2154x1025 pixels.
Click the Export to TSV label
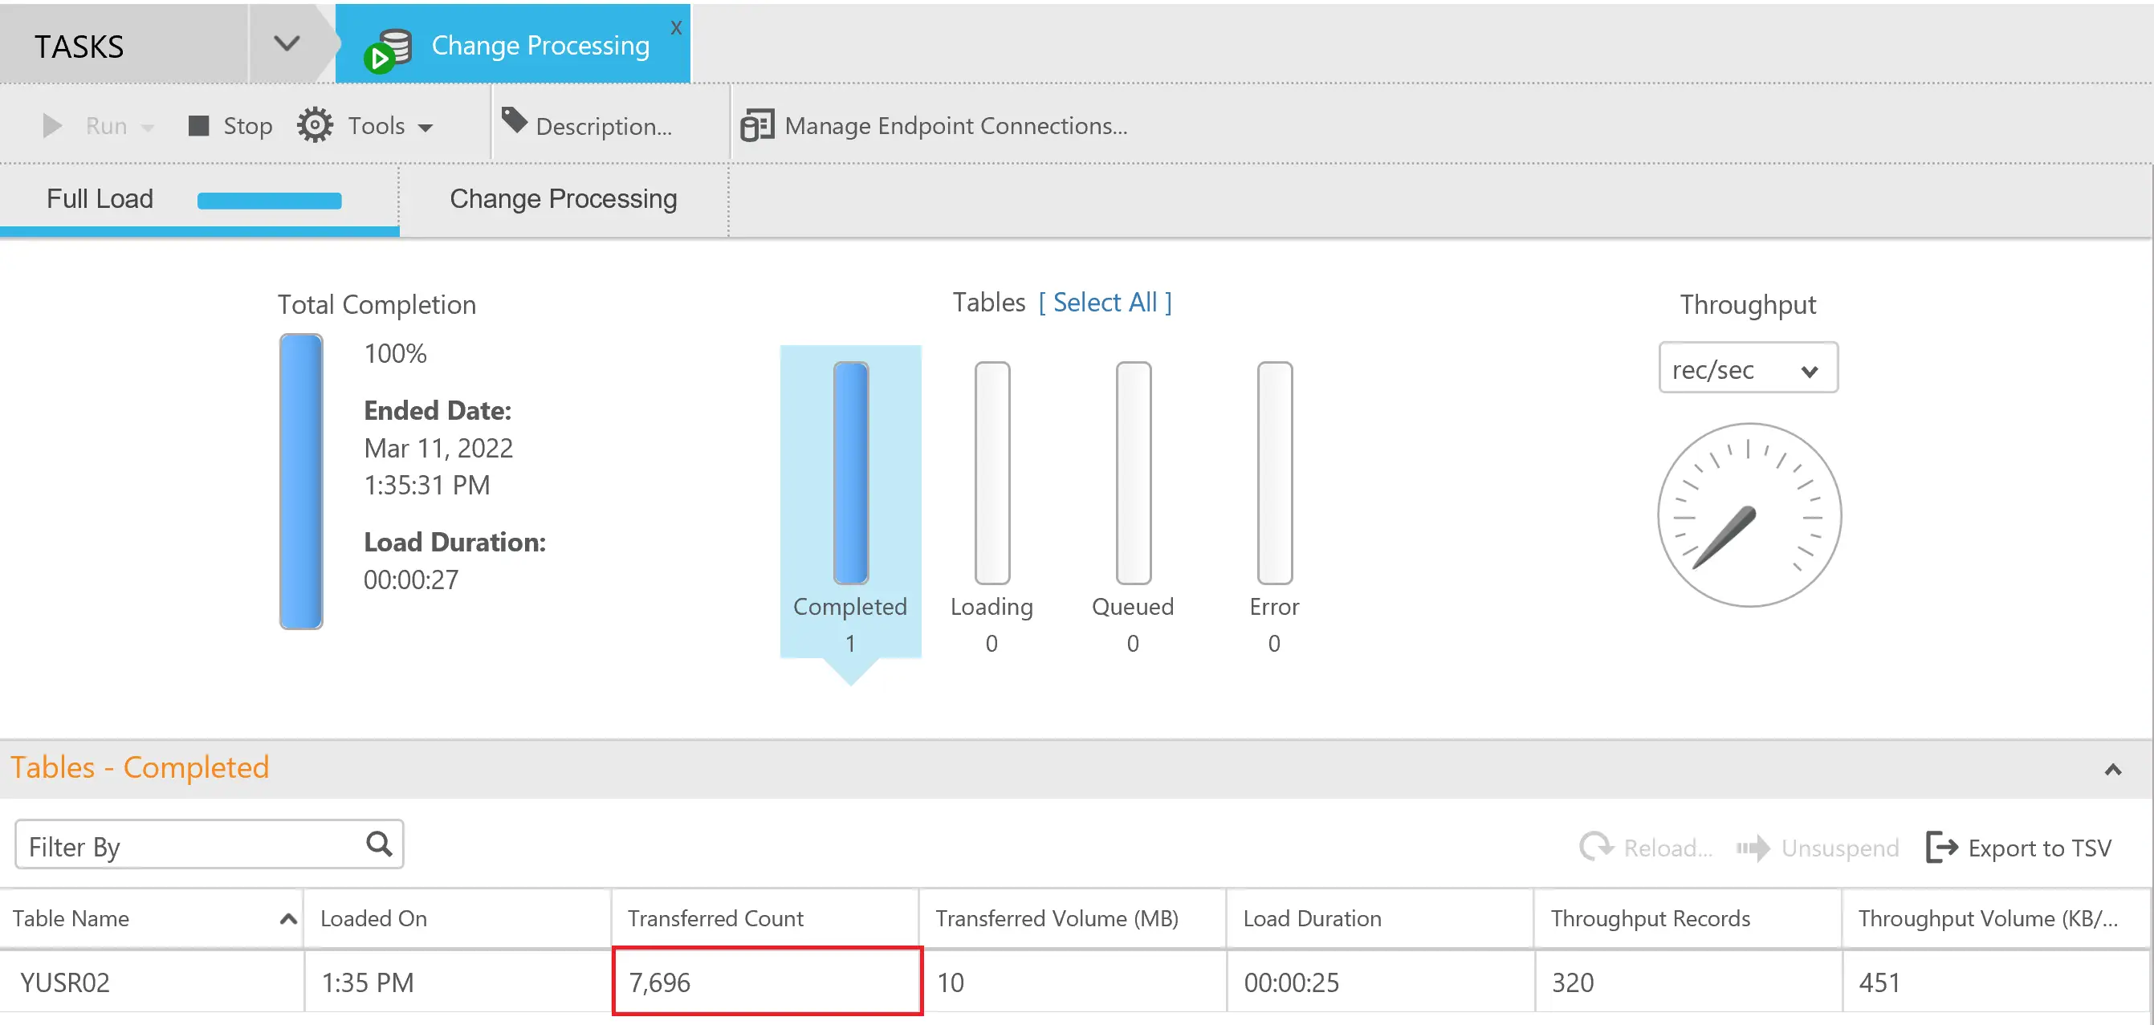pos(2038,848)
